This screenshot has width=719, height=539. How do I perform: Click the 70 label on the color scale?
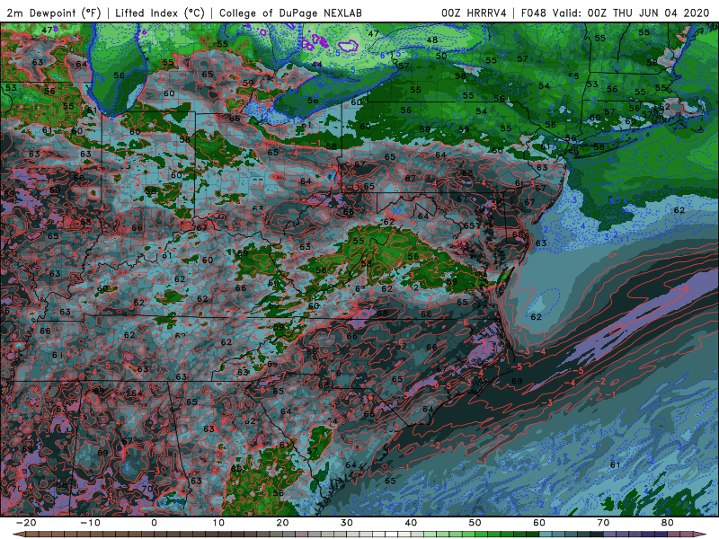click(603, 523)
